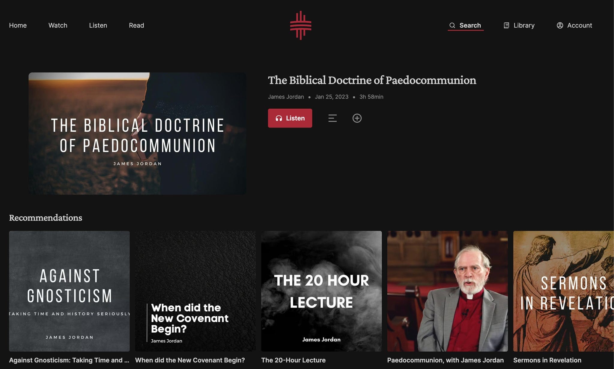The width and height of the screenshot is (614, 369).
Task: Open the Listen nav section
Action: coord(98,25)
